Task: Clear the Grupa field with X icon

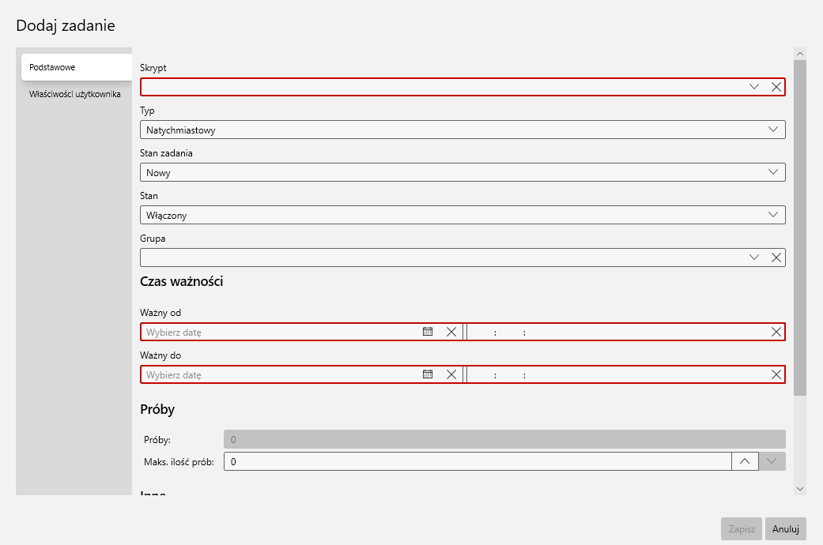Action: [x=776, y=257]
